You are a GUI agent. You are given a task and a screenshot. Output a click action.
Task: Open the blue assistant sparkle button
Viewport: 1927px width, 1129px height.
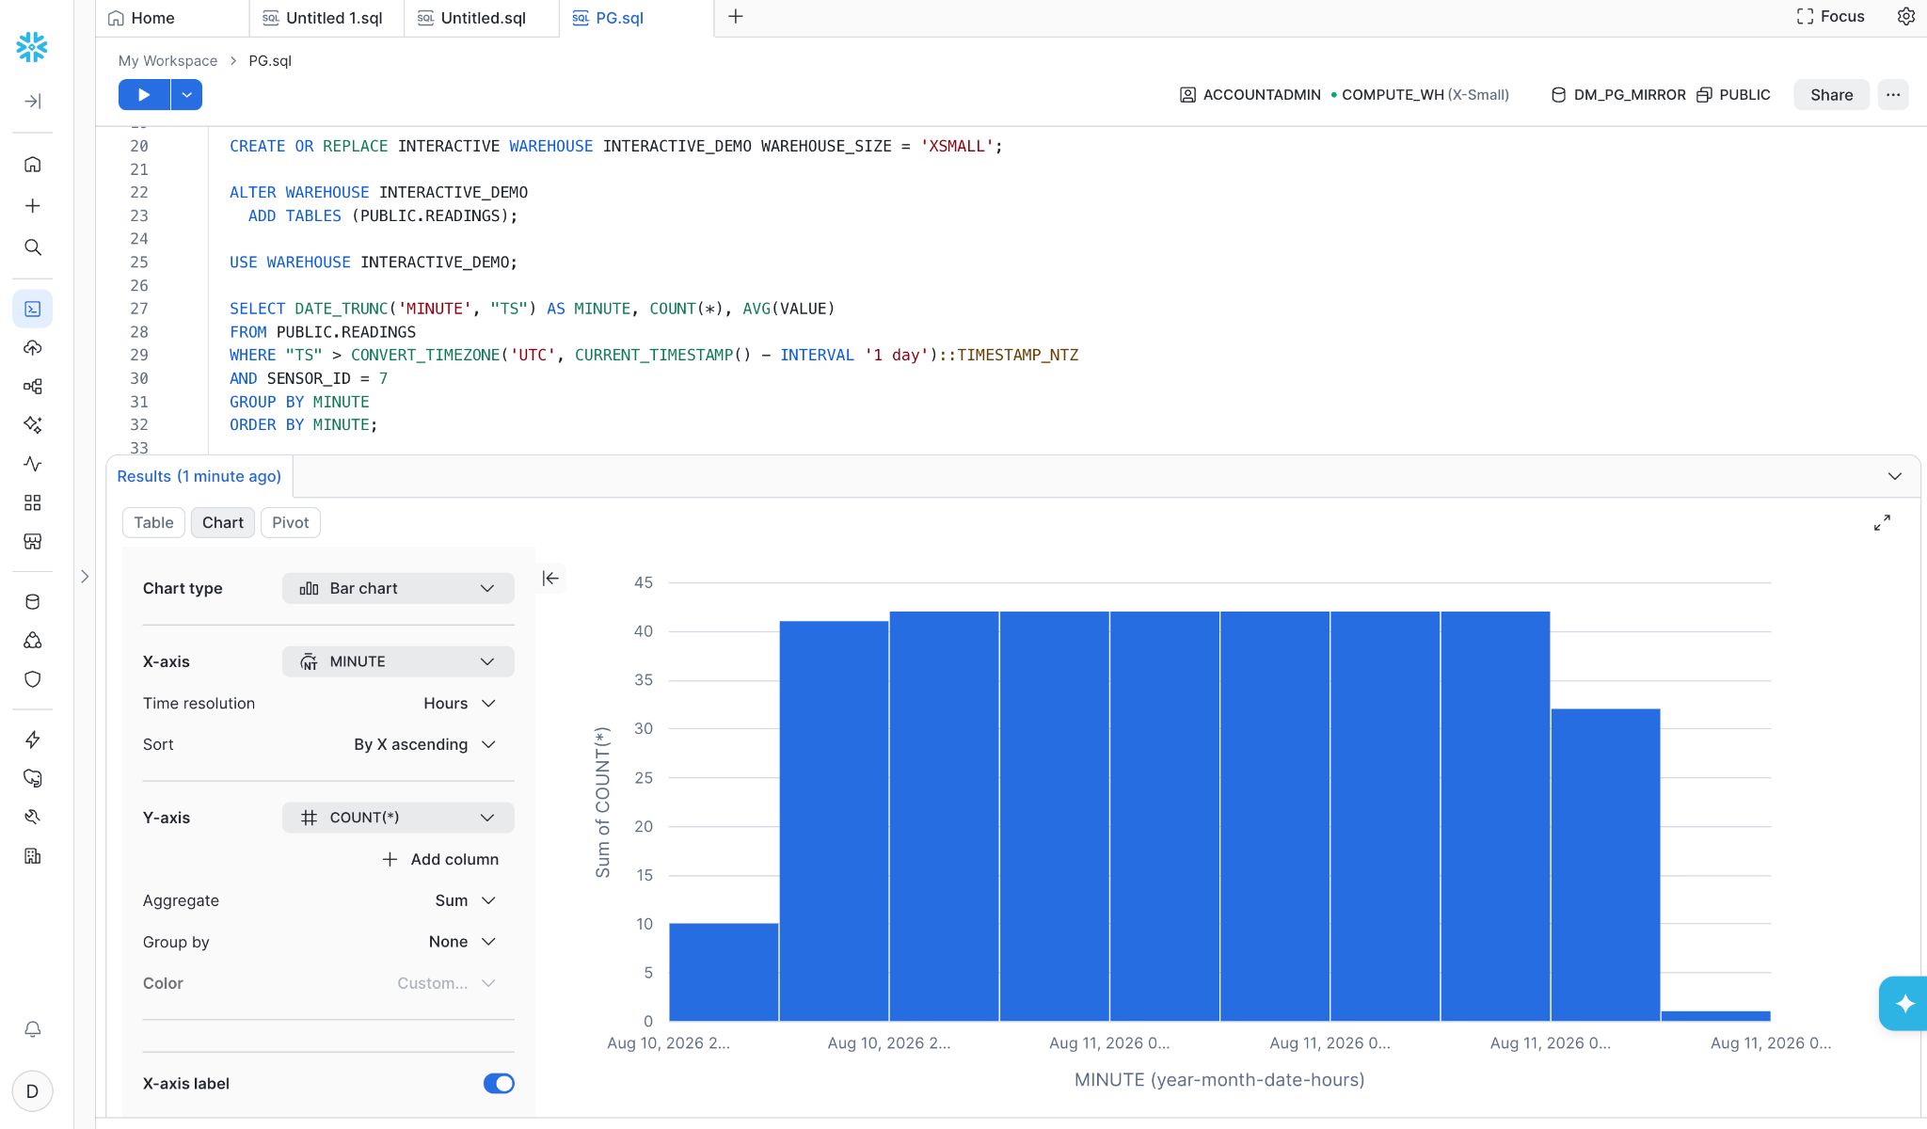click(x=1904, y=1004)
